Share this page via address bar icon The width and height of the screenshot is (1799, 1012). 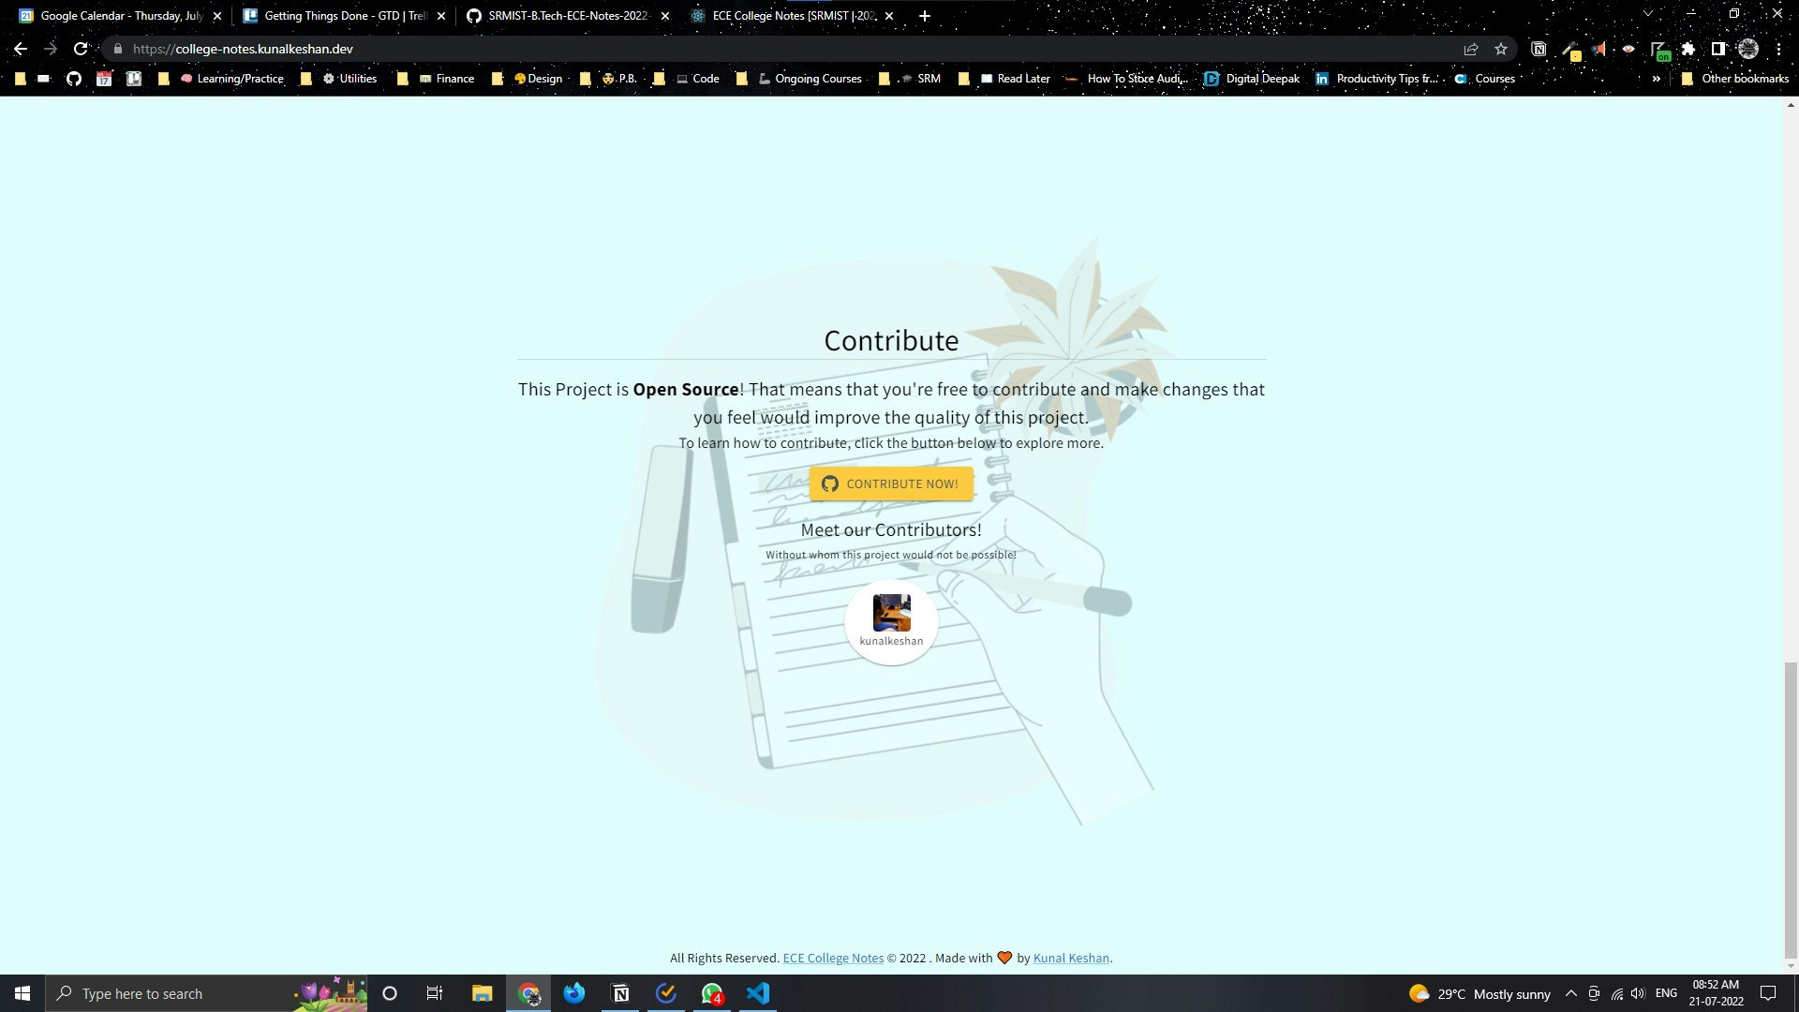pos(1471,49)
